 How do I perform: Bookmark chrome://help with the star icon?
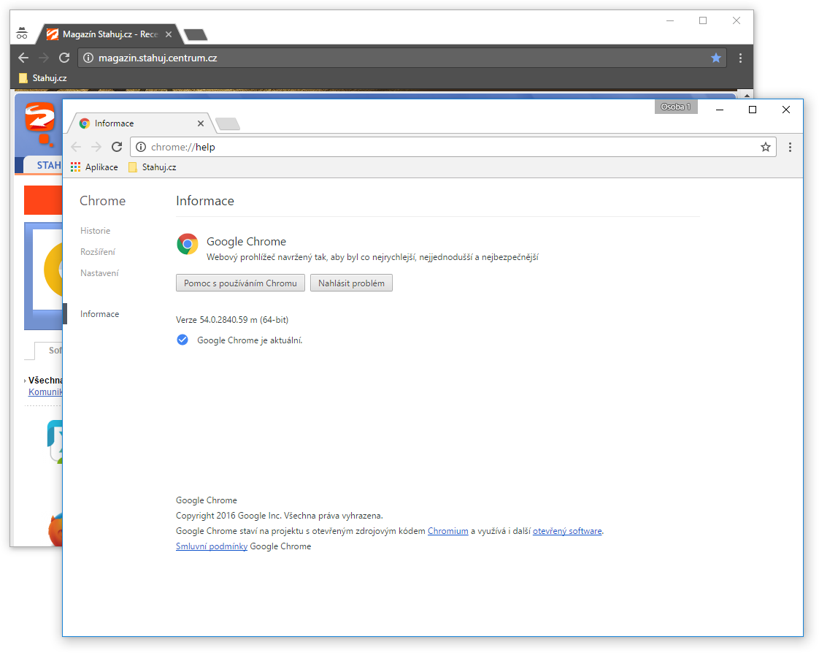[765, 147]
